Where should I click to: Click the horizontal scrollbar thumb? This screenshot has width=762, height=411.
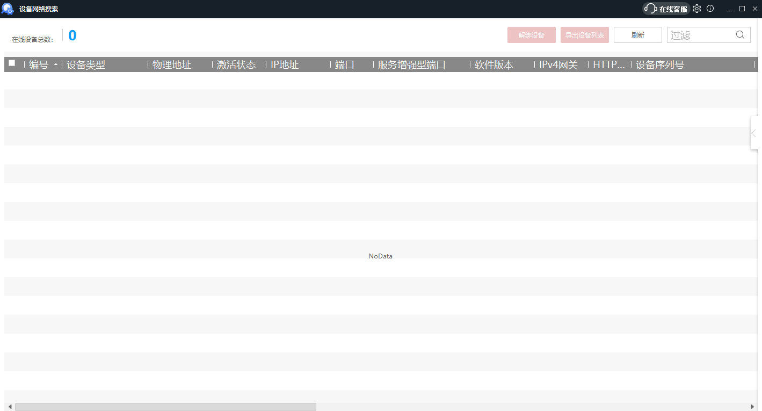pyautogui.click(x=165, y=407)
